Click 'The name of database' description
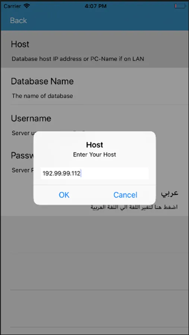189x335 pixels. 42,96
